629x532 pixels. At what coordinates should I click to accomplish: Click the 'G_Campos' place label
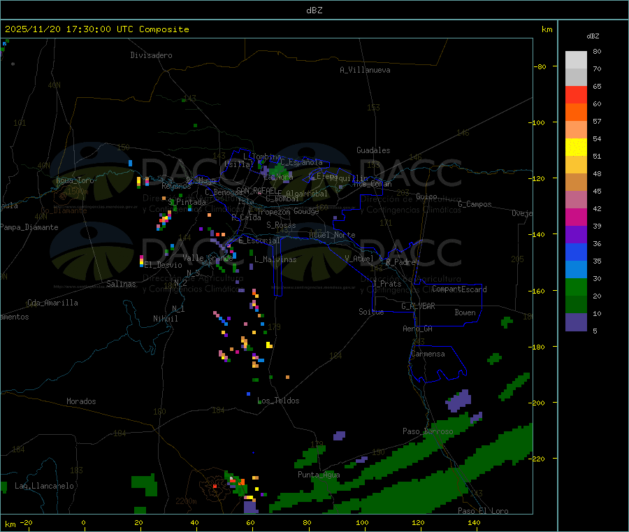[x=475, y=204]
